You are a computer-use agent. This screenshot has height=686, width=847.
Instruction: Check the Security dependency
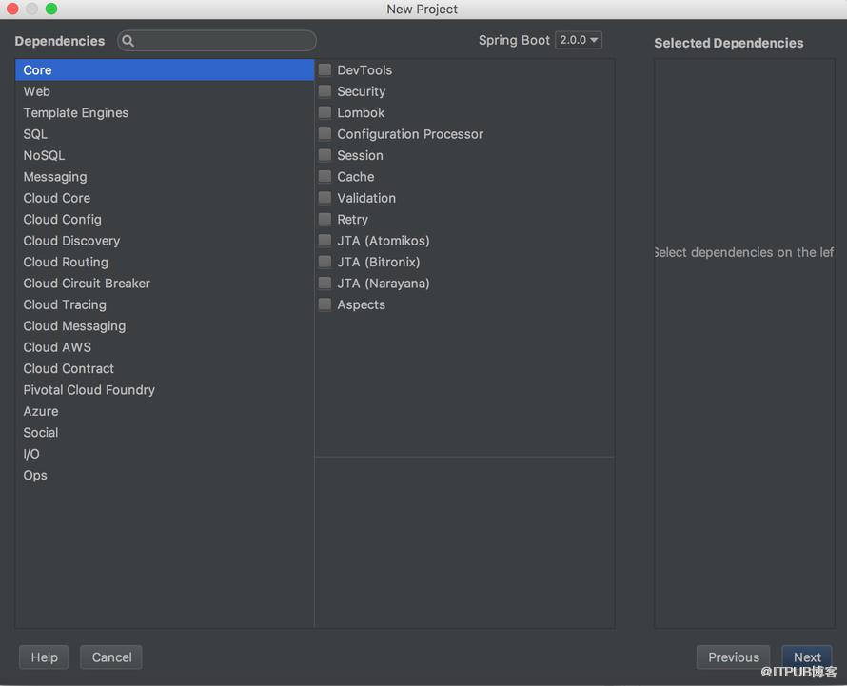click(325, 91)
